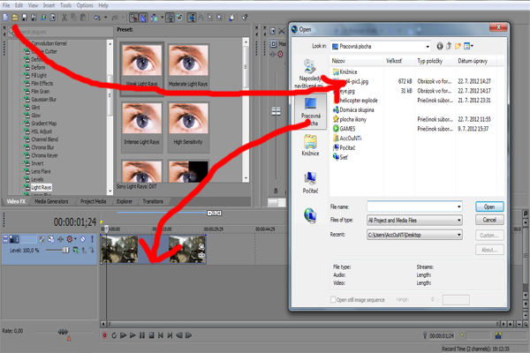Screen dimensions: 530x353
Task: Toggle Auto Ripple toolbar button
Action: [x=154, y=18]
